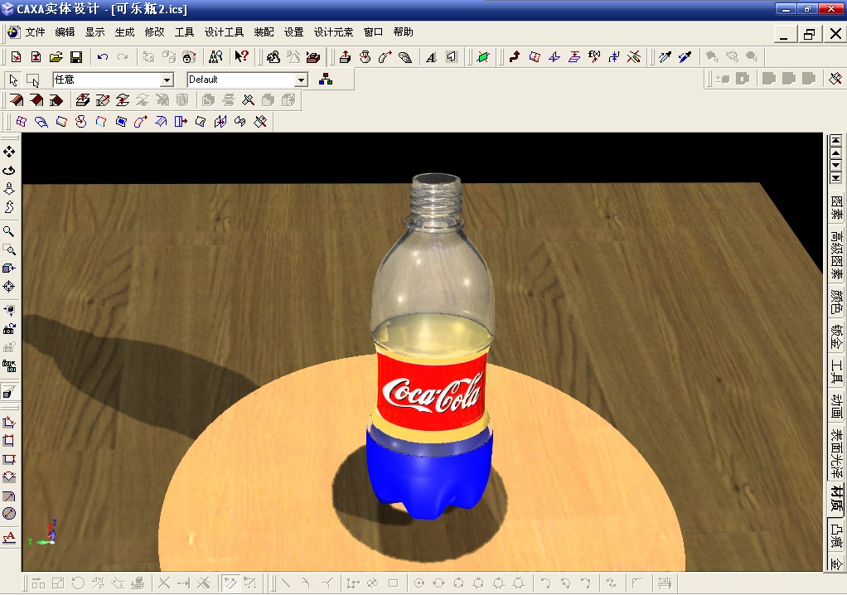
Task: Pick up appearance with the green eyedropper
Action: click(665, 56)
